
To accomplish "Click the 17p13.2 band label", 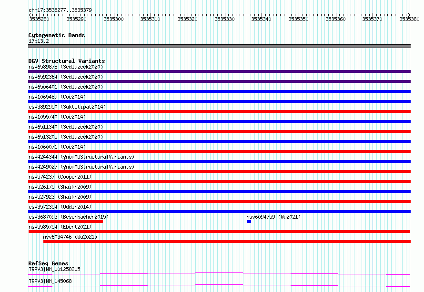I will point(39,41).
